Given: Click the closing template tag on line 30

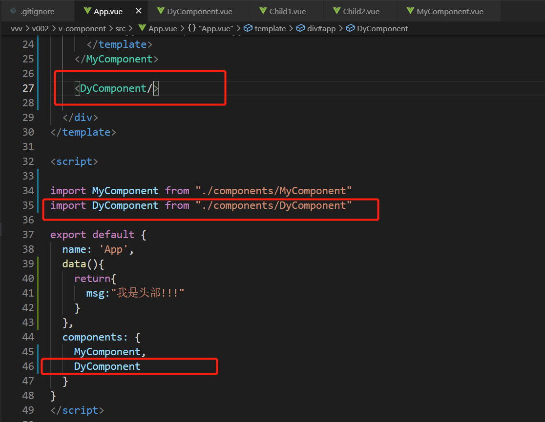Looking at the screenshot, I should point(83,132).
